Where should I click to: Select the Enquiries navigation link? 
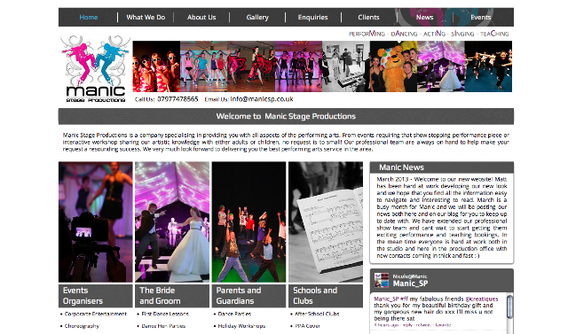pos(312,17)
